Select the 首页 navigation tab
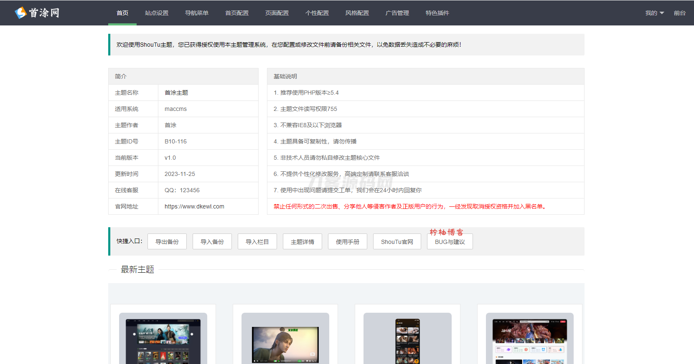The image size is (694, 364). pos(122,13)
